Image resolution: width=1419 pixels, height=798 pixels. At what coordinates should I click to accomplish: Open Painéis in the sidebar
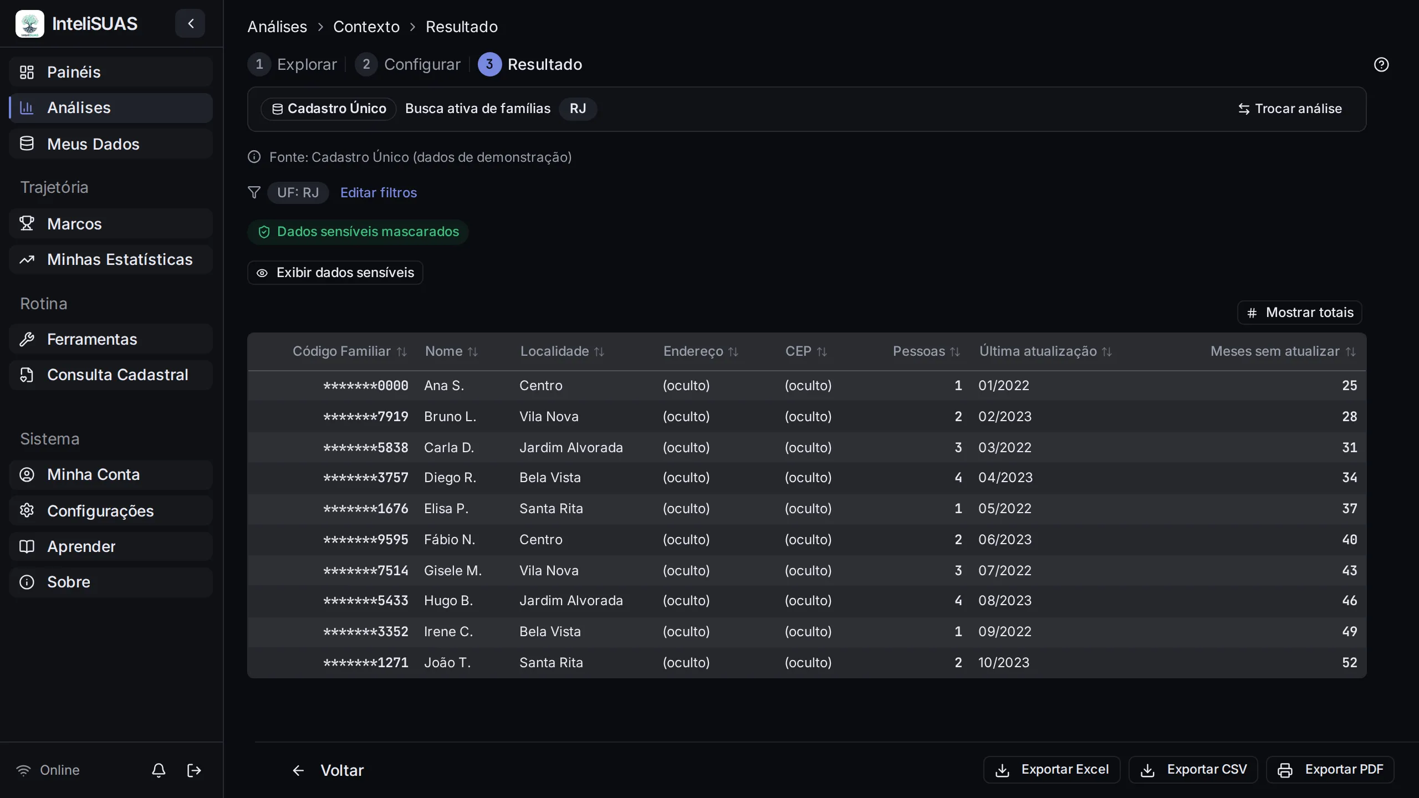(111, 72)
